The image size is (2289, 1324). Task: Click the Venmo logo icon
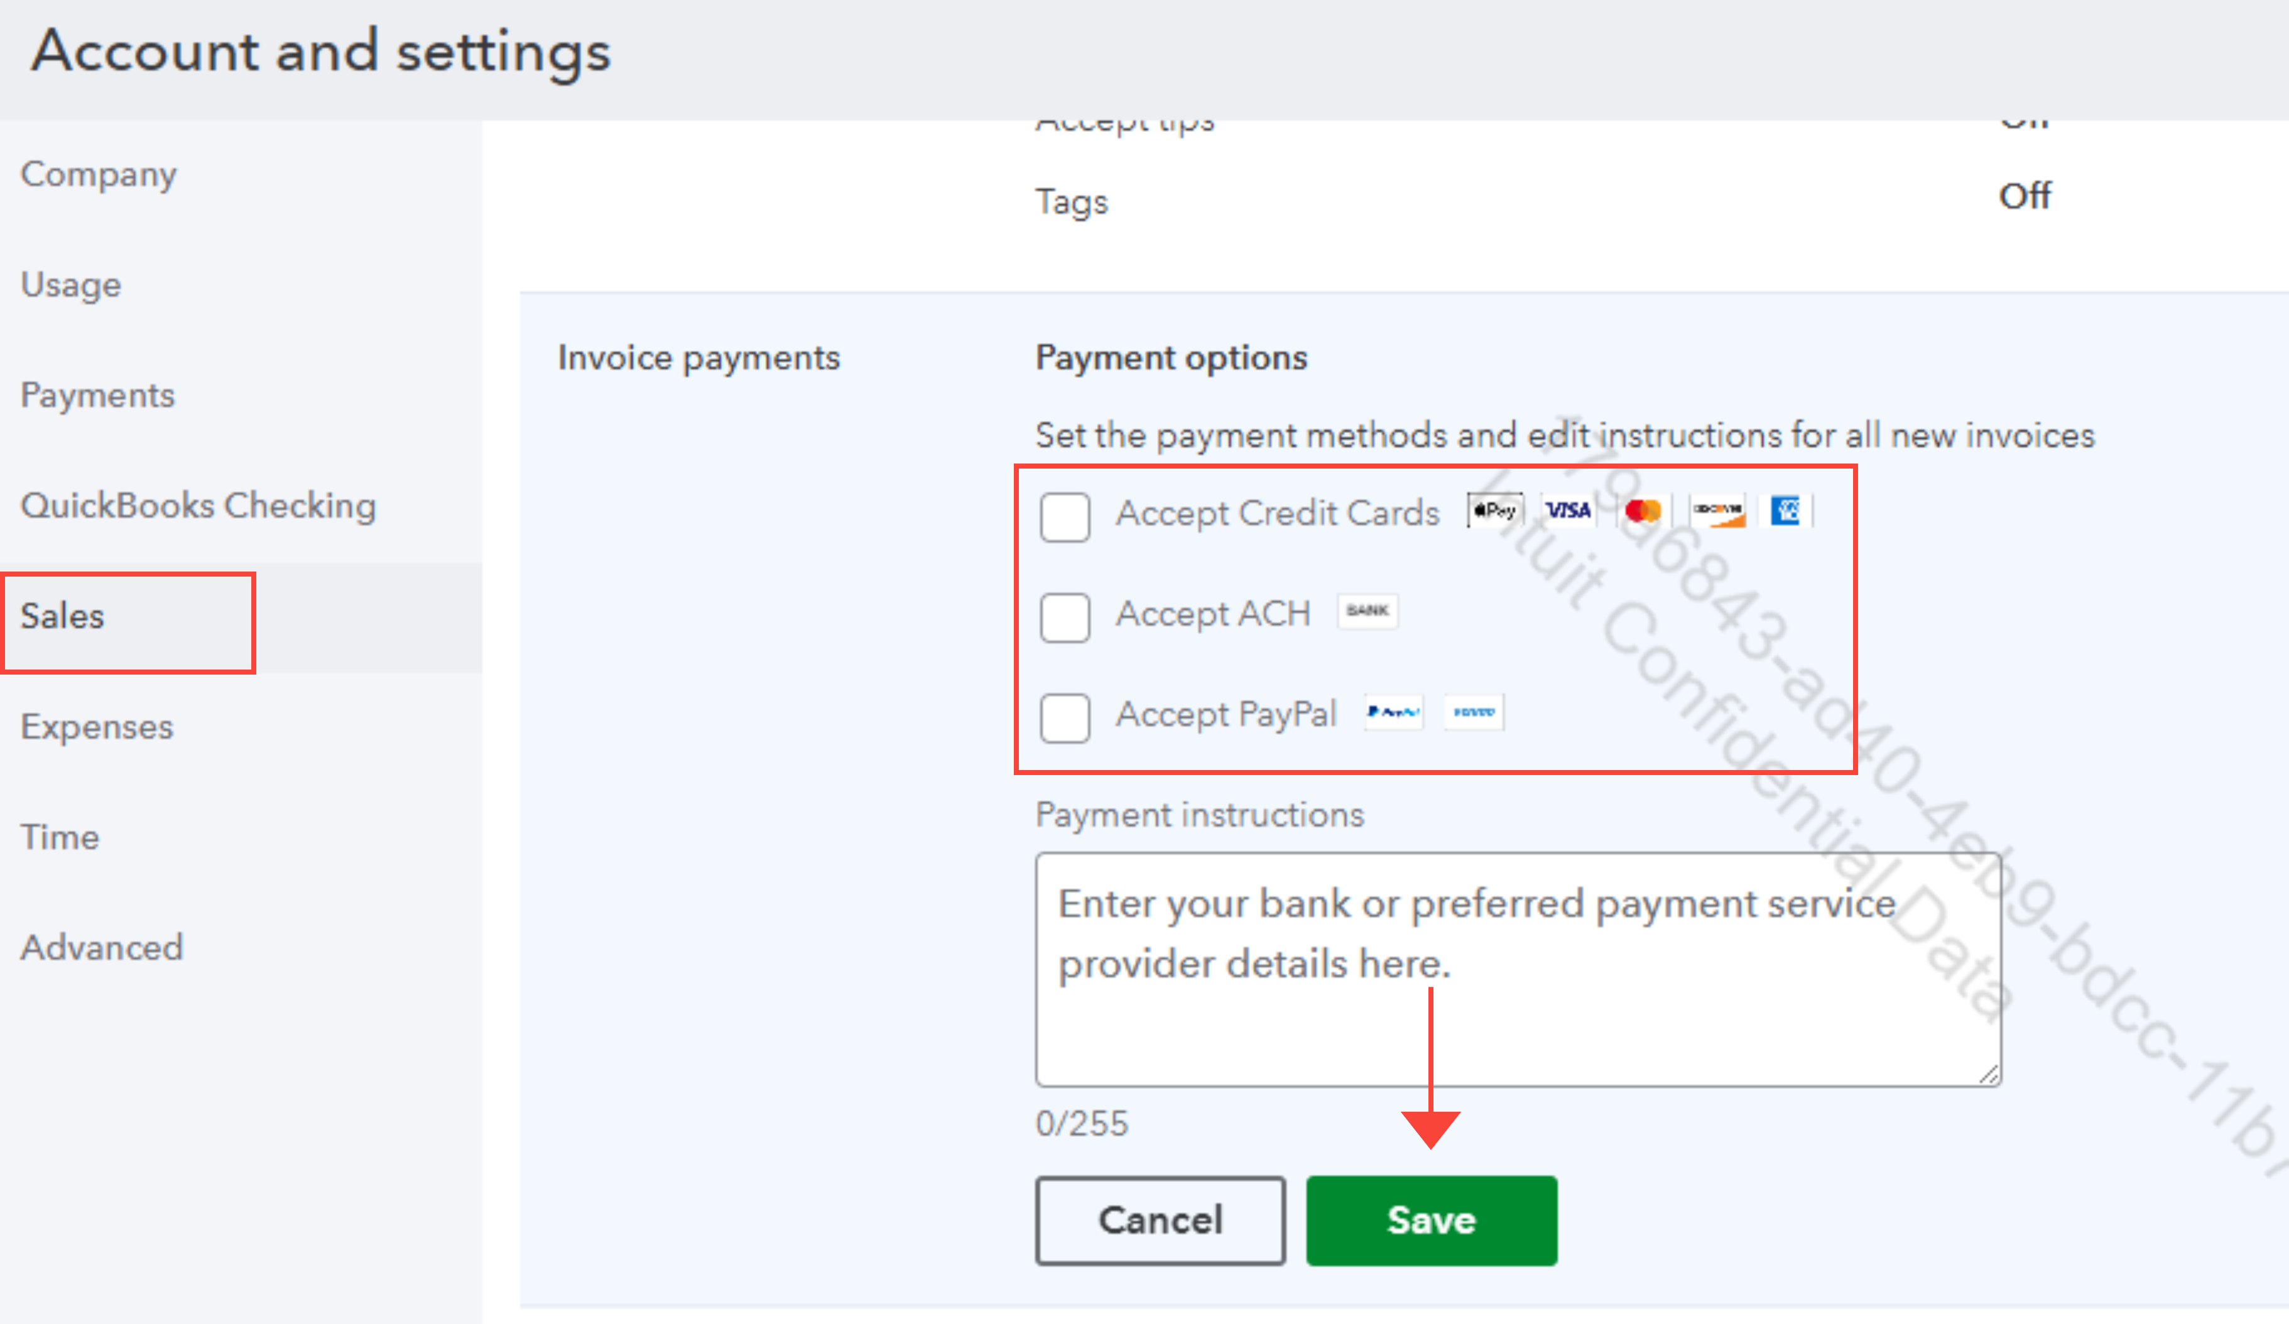1473,712
